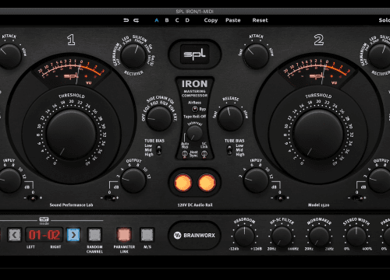Click the channel 2 Rectifier selector knob
This screenshot has height=280, width=390.
pyautogui.click(x=380, y=56)
